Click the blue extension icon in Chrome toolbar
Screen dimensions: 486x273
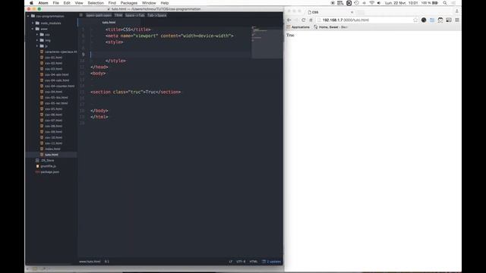[432, 20]
